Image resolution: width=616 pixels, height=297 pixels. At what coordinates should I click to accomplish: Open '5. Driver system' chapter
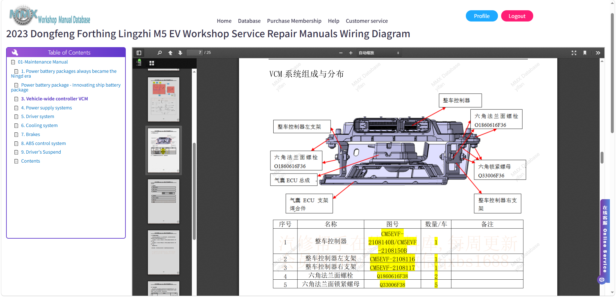click(x=38, y=116)
